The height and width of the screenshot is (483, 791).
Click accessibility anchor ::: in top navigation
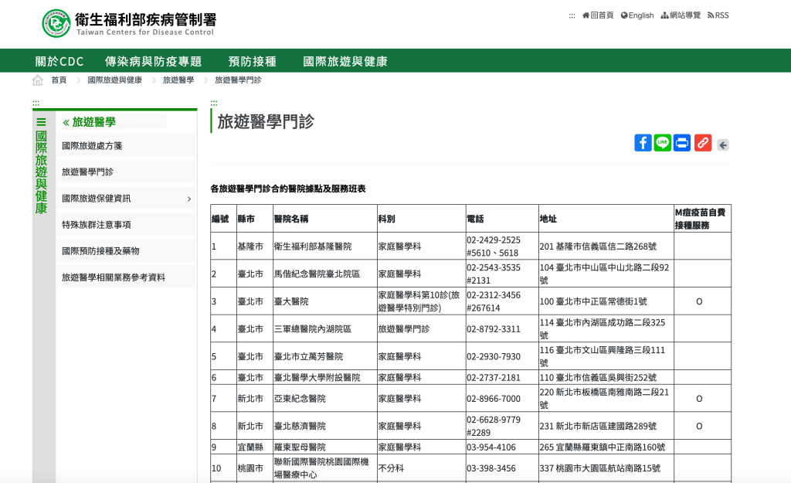[572, 15]
